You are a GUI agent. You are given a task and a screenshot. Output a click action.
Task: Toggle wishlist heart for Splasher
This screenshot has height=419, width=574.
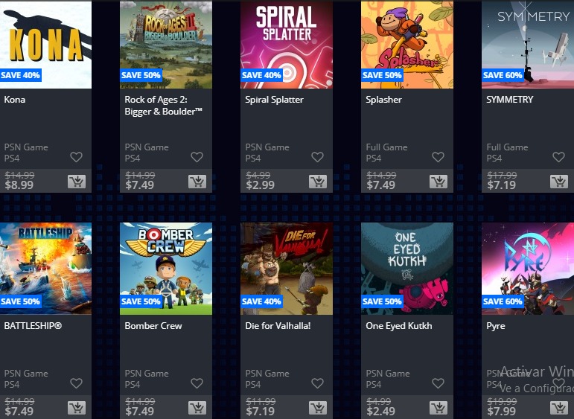point(438,157)
